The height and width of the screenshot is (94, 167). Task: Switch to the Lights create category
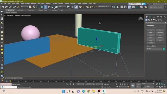click(151, 20)
